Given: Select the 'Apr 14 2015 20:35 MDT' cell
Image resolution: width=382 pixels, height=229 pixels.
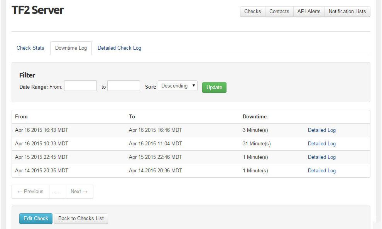Looking at the screenshot, I should point(42,171).
